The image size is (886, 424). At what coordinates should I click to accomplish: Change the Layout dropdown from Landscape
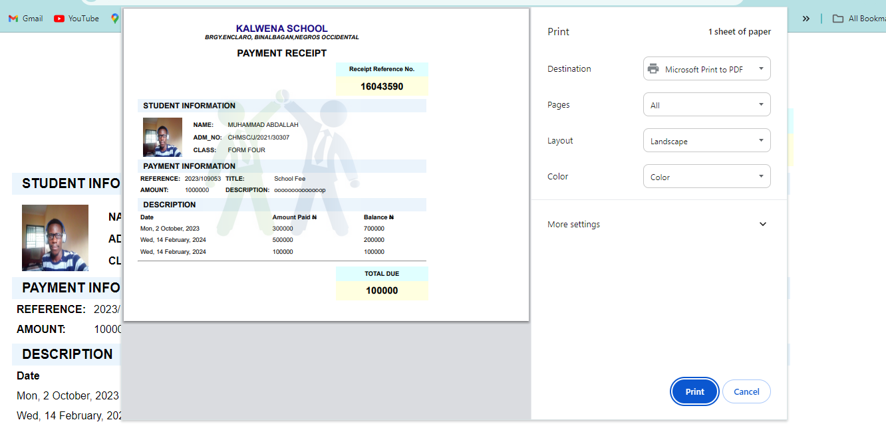706,141
